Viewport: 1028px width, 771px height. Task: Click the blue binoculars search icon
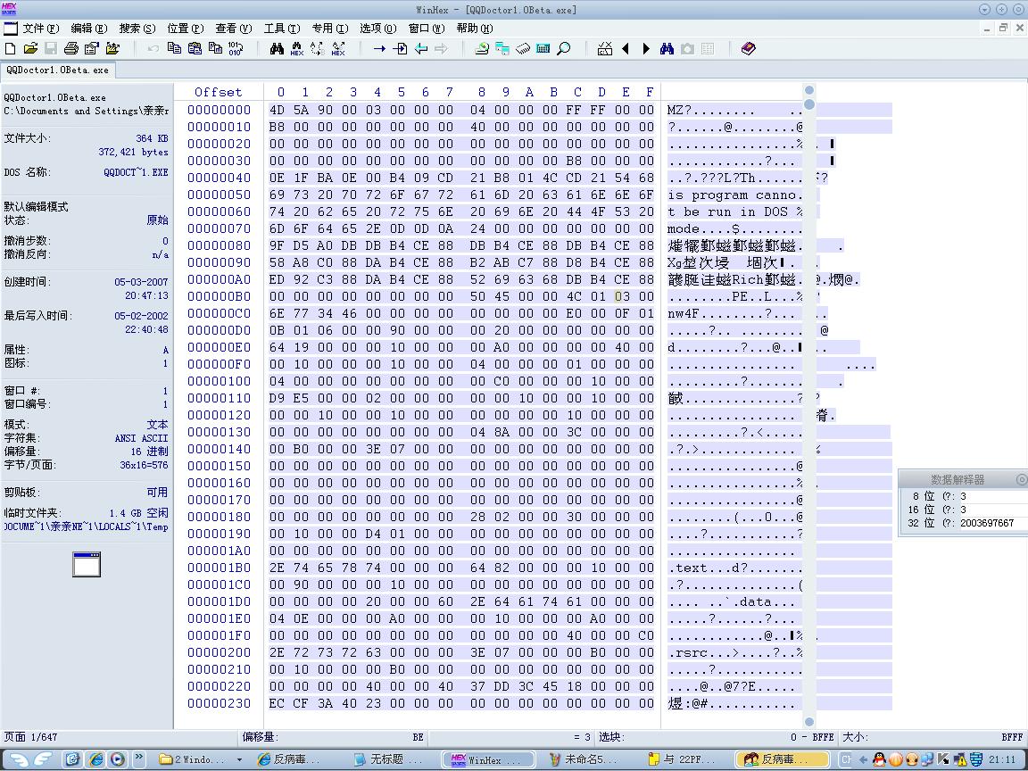(x=667, y=48)
